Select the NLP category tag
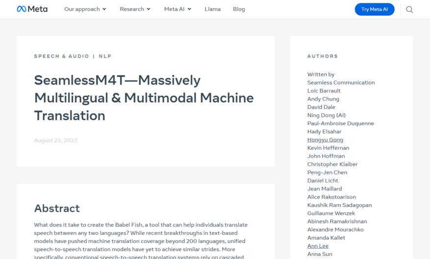This screenshot has width=430, height=259. 105,56
